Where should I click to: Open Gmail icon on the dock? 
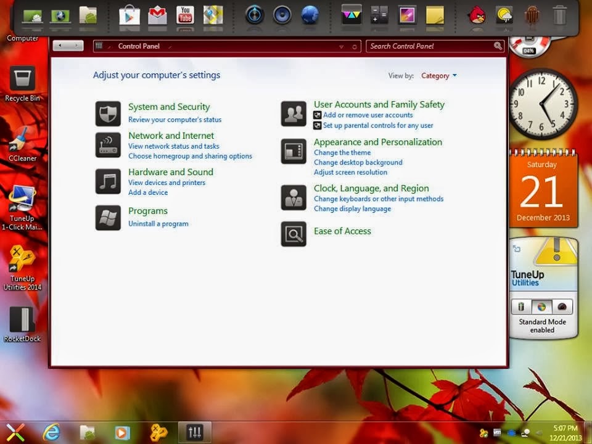[x=157, y=16]
